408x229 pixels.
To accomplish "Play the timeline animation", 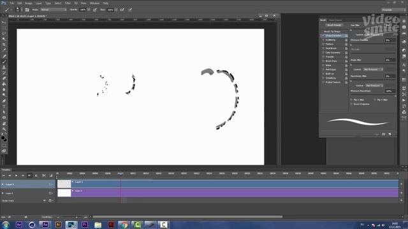I will coord(16,176).
